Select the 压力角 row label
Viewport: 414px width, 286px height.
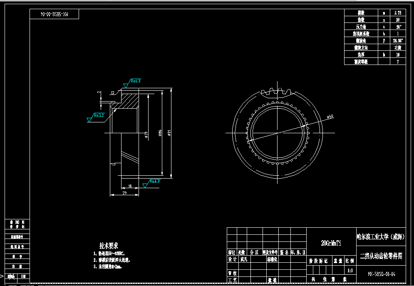coord(361,27)
